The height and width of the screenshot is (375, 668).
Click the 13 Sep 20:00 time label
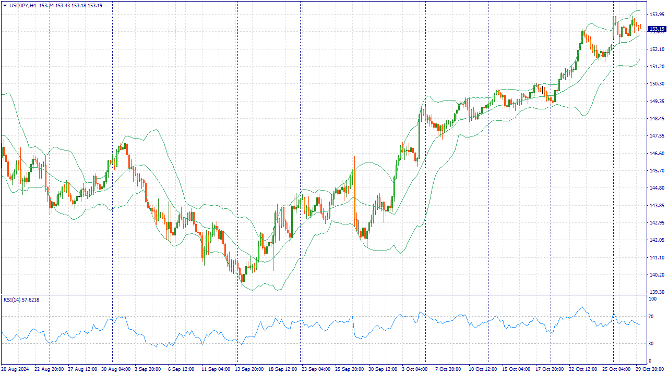[250, 369]
